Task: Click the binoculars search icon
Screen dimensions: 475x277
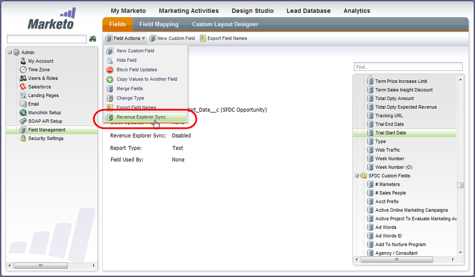Action: click(x=93, y=39)
